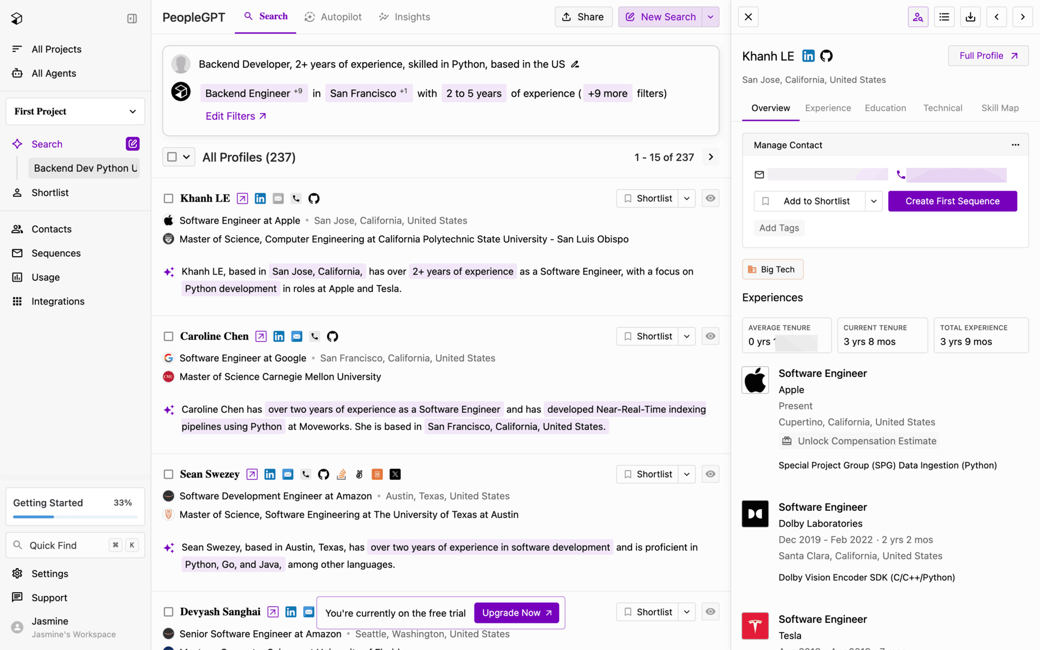Toggle eye visibility for Devyash Sanghai
The height and width of the screenshot is (650, 1040).
[x=711, y=612]
